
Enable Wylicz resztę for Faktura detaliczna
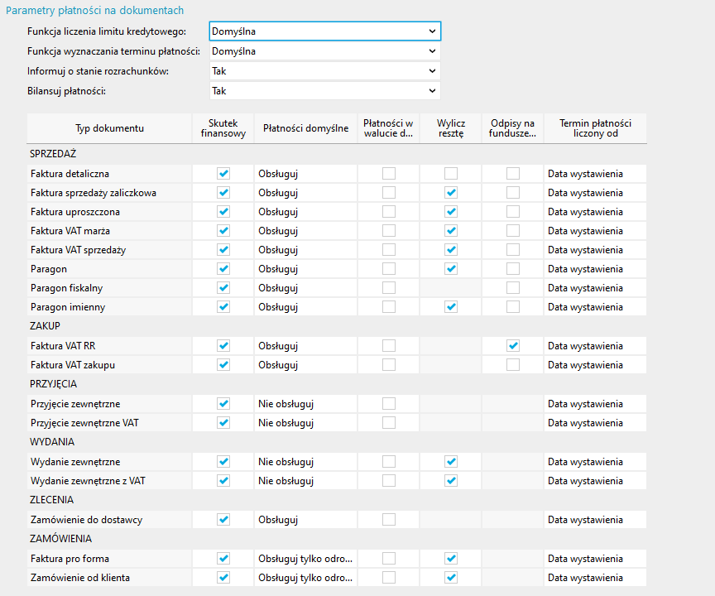tap(451, 174)
